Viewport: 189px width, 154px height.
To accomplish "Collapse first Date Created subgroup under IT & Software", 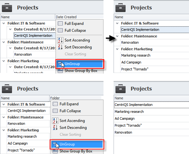I will pyautogui.click(x=10, y=29).
